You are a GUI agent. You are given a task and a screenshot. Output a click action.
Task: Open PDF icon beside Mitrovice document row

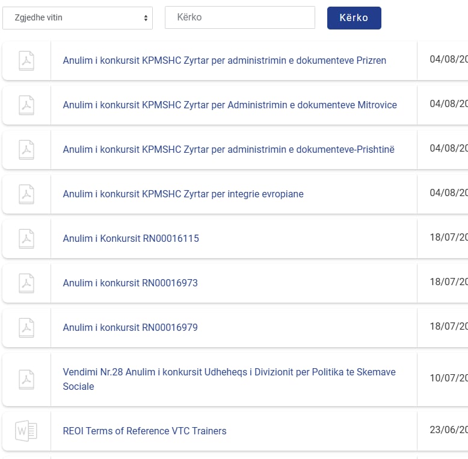coord(26,105)
